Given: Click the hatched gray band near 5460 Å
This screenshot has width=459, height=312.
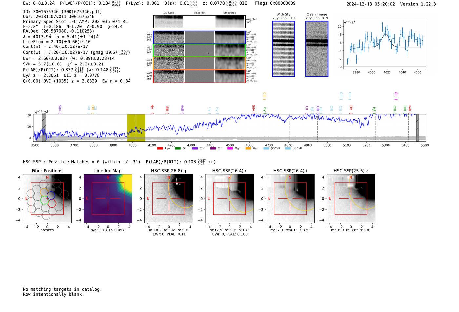Looking at the screenshot, I should pyautogui.click(x=417, y=128).
